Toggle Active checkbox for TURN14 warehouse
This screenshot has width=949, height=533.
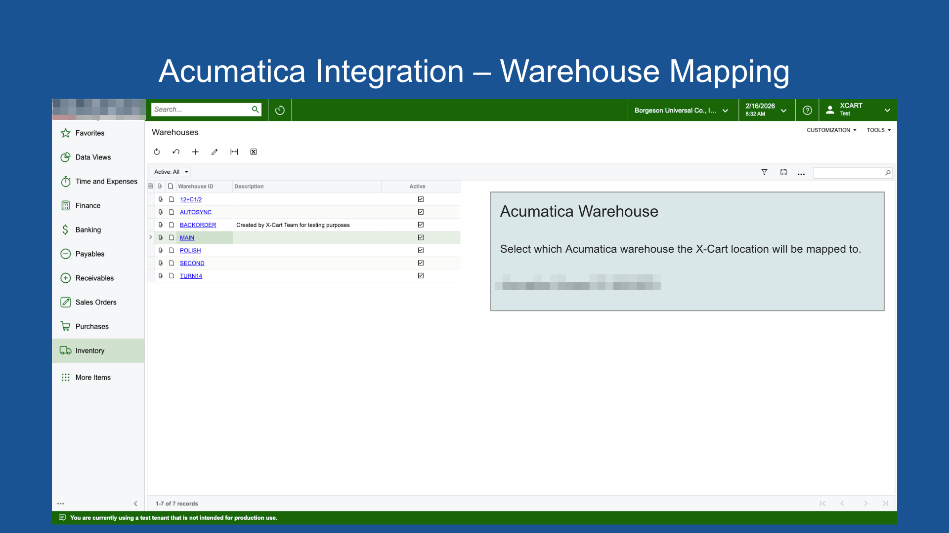pos(421,276)
